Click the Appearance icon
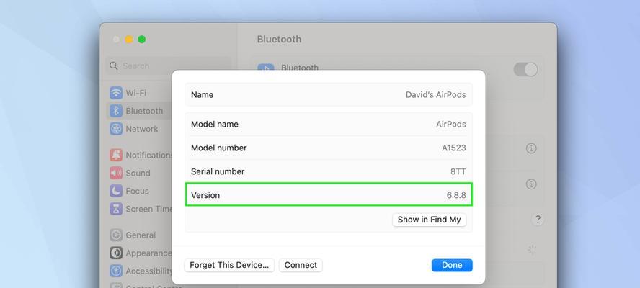 (x=116, y=253)
